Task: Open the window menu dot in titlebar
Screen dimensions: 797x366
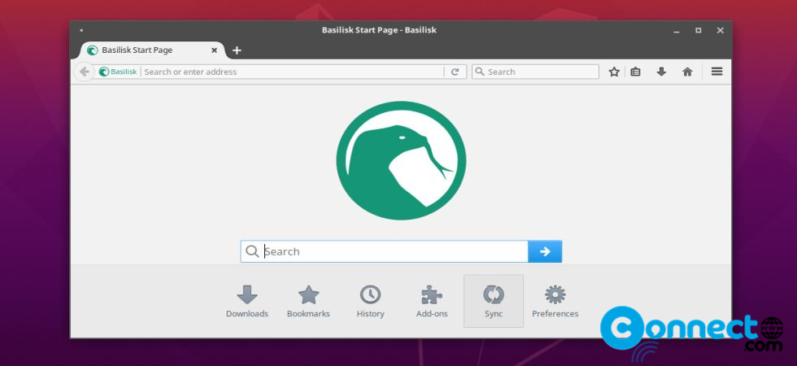Action: pos(81,31)
